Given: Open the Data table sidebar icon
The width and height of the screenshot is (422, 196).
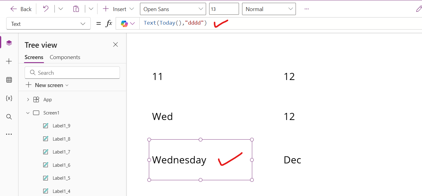Looking at the screenshot, I should (9, 80).
